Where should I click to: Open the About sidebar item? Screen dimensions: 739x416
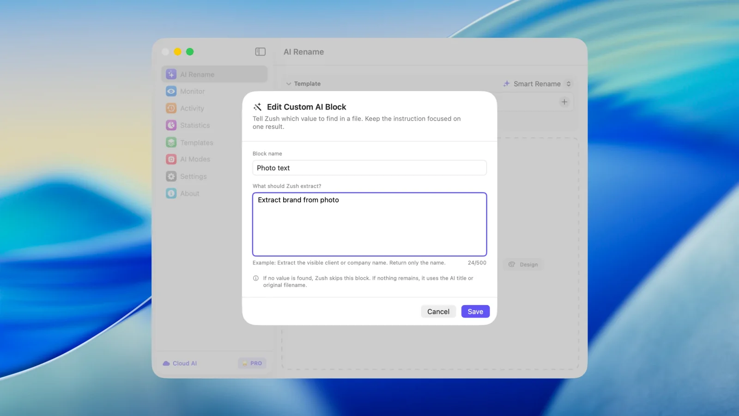click(x=214, y=194)
